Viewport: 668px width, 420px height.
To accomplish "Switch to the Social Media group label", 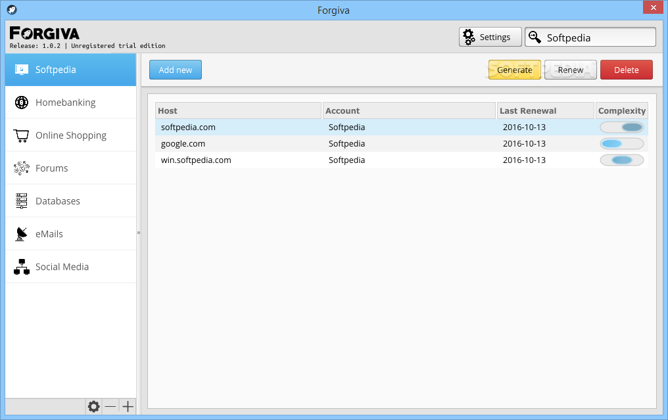I will tap(62, 267).
